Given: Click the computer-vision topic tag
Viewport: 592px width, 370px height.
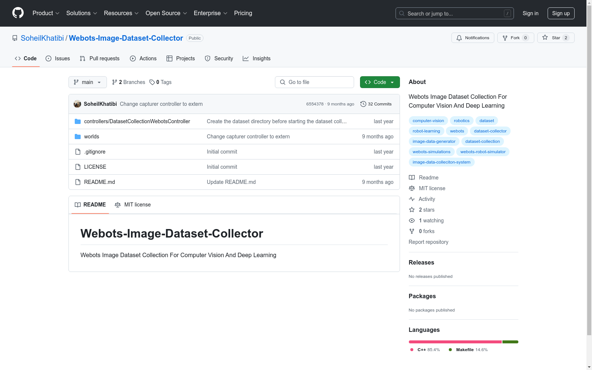Looking at the screenshot, I should point(428,121).
